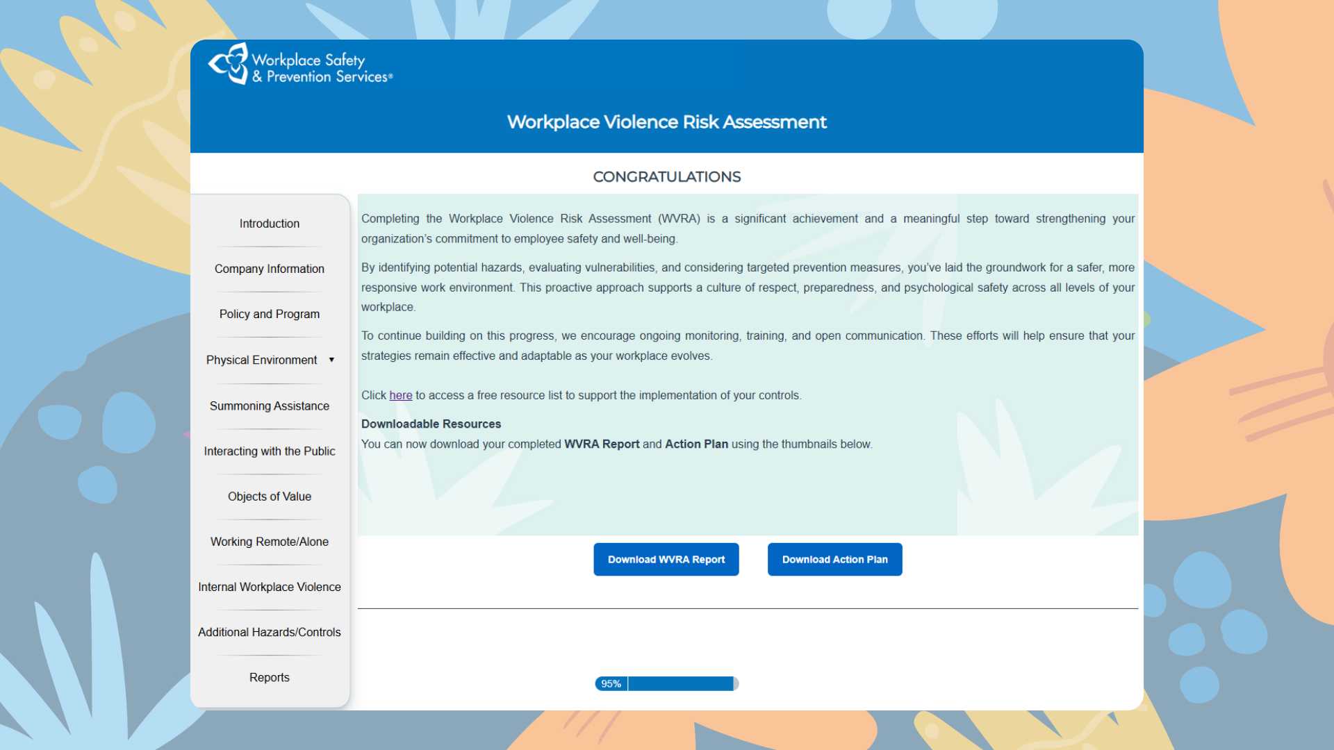Select the Downloadable Resources text area
This screenshot has height=750, width=1334.
[x=431, y=424]
